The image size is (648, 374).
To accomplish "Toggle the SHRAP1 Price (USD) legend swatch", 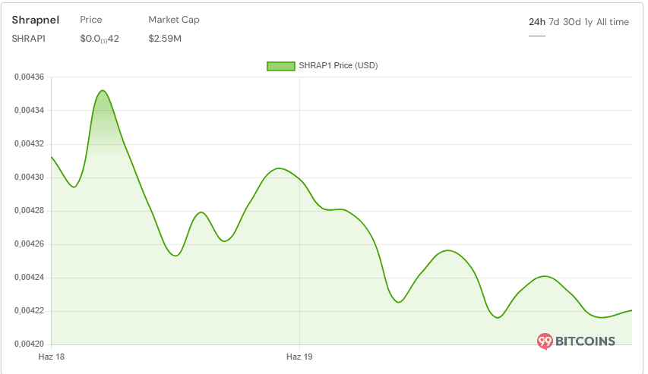I will click(x=280, y=66).
